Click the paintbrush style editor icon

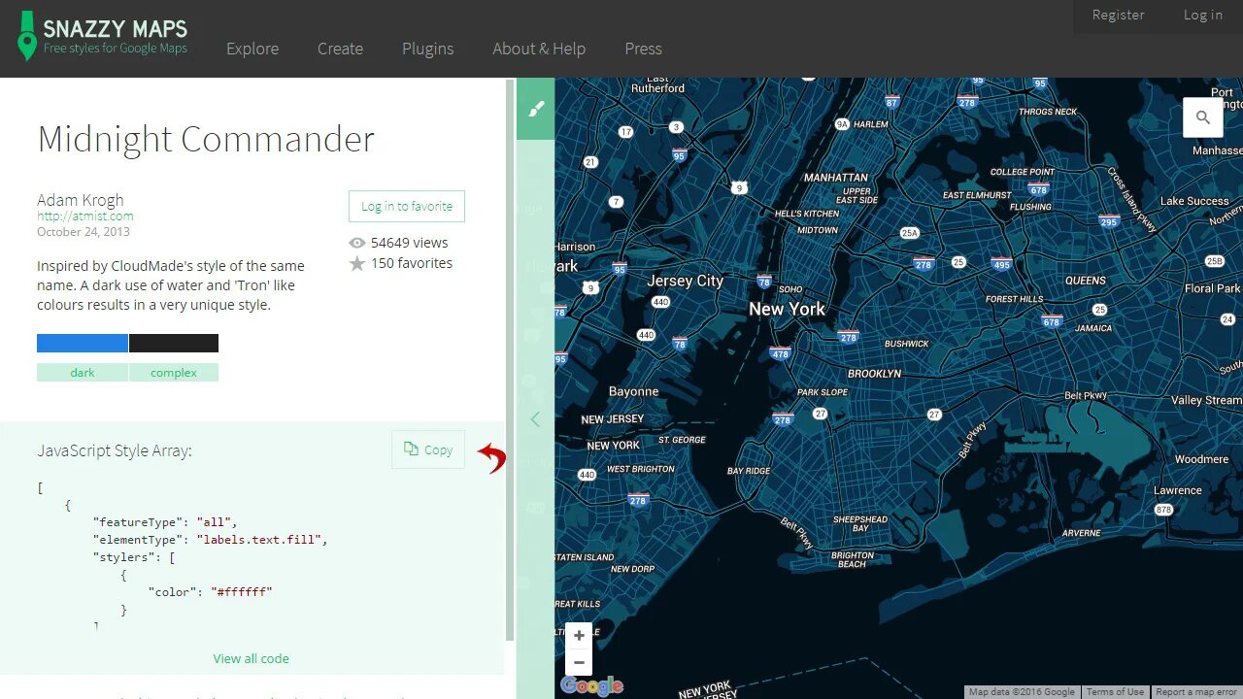click(x=536, y=109)
